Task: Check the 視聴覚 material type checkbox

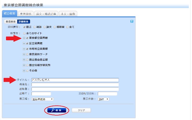Action: coord(55,27)
